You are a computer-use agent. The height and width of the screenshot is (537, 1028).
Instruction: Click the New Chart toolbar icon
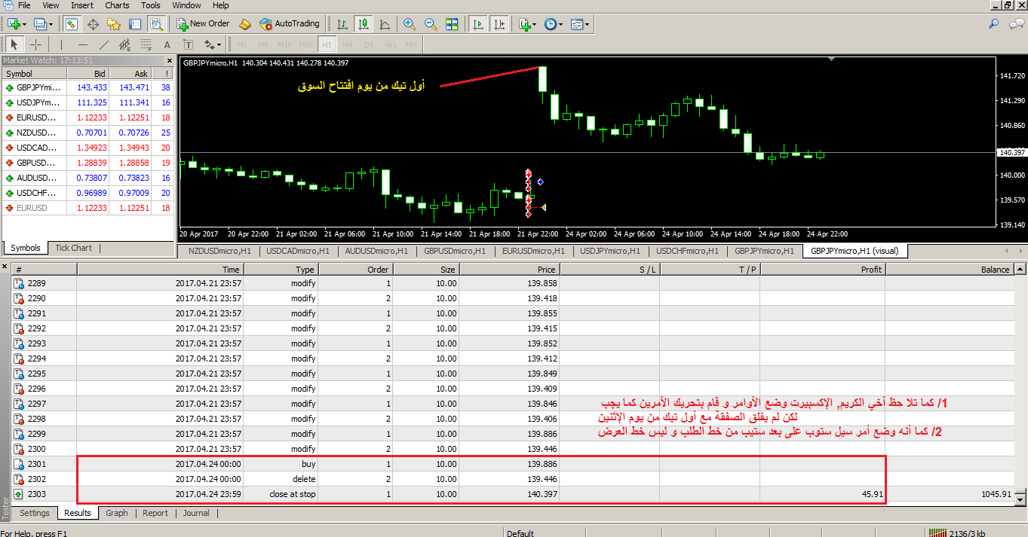tap(14, 24)
